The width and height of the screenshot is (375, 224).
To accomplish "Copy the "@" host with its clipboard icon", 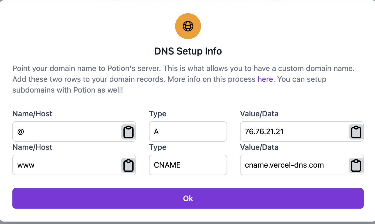I will (x=128, y=131).
